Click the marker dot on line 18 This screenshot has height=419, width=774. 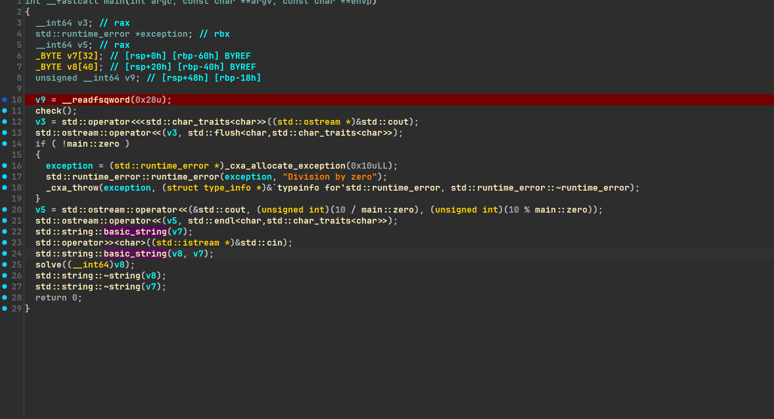[4, 188]
